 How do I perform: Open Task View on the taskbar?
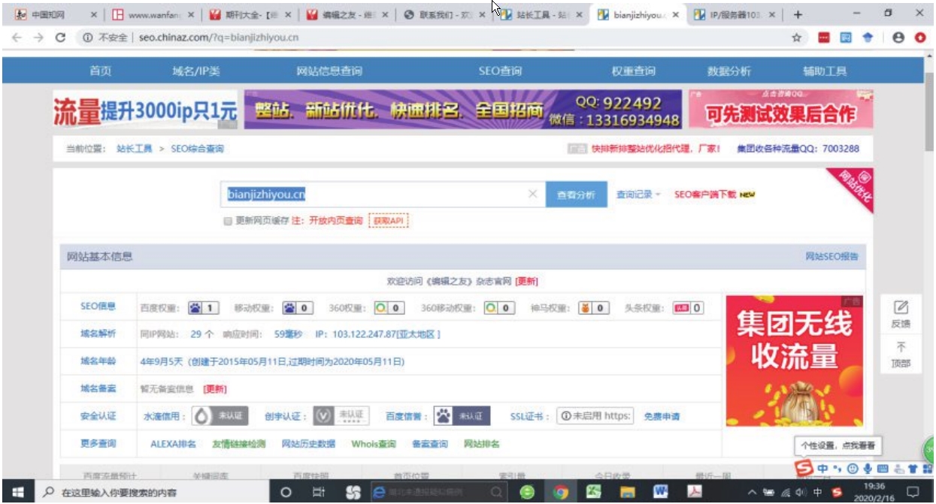point(318,493)
